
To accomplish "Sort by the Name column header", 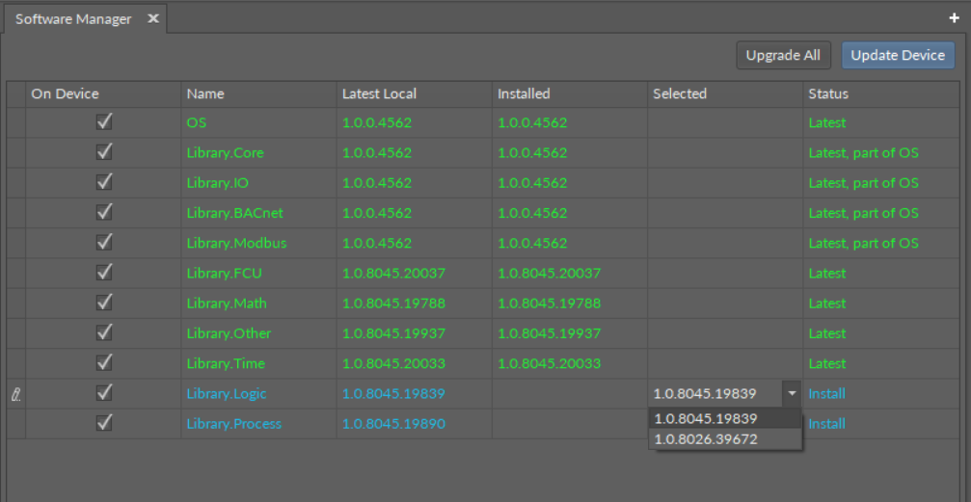I will click(205, 93).
